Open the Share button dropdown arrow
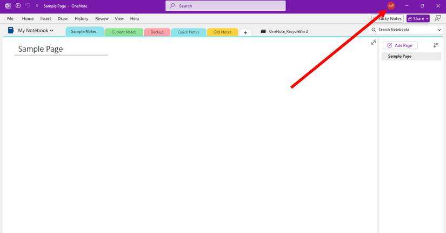 coord(427,19)
